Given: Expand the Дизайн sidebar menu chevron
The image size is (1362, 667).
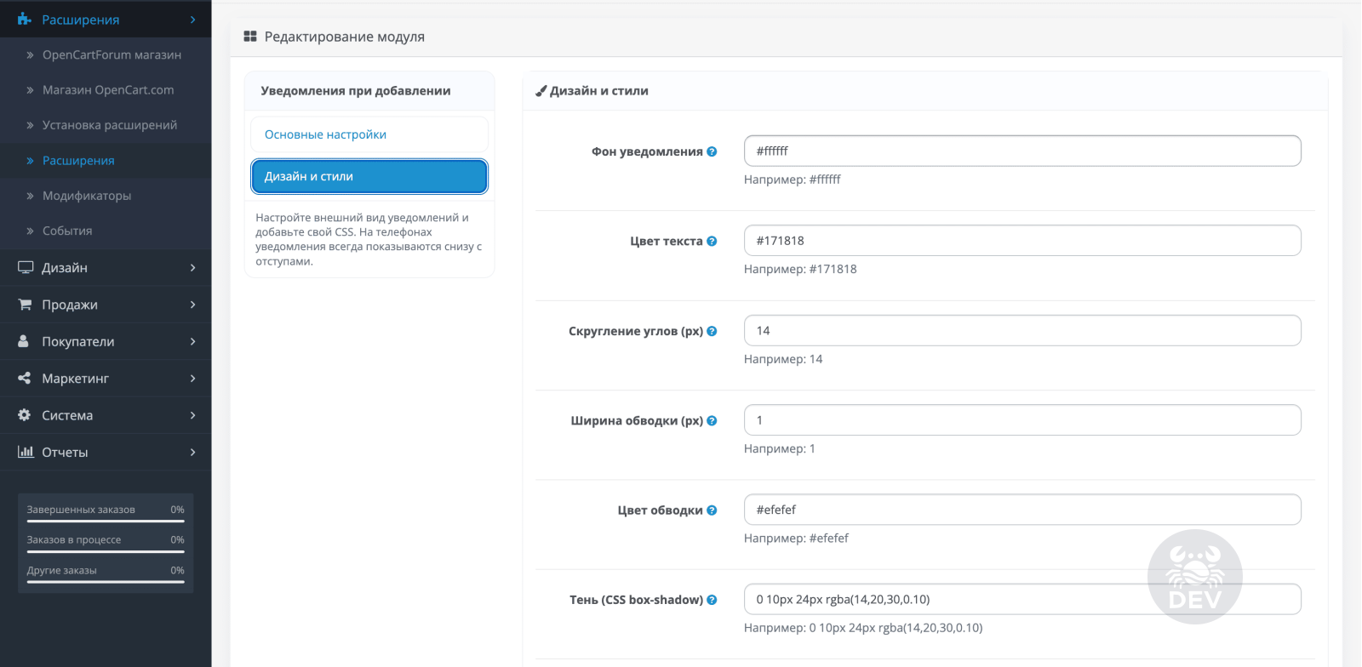Looking at the screenshot, I should 193,267.
